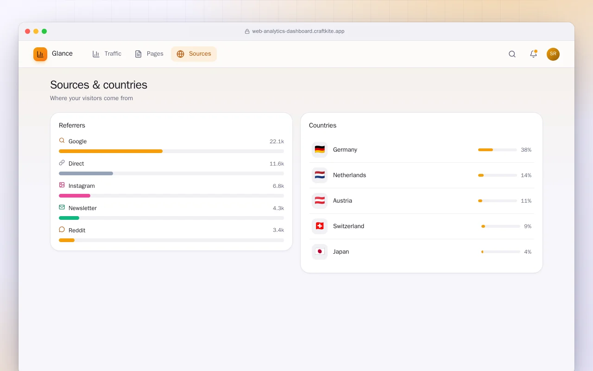Click the Instagram pink progress bar

(x=171, y=196)
